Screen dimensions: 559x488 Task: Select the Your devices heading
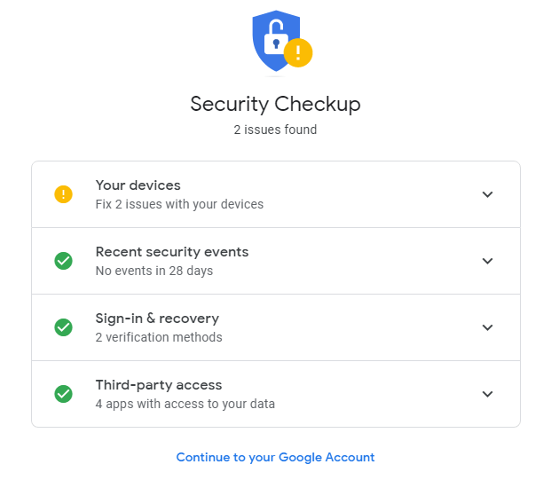pyautogui.click(x=138, y=185)
